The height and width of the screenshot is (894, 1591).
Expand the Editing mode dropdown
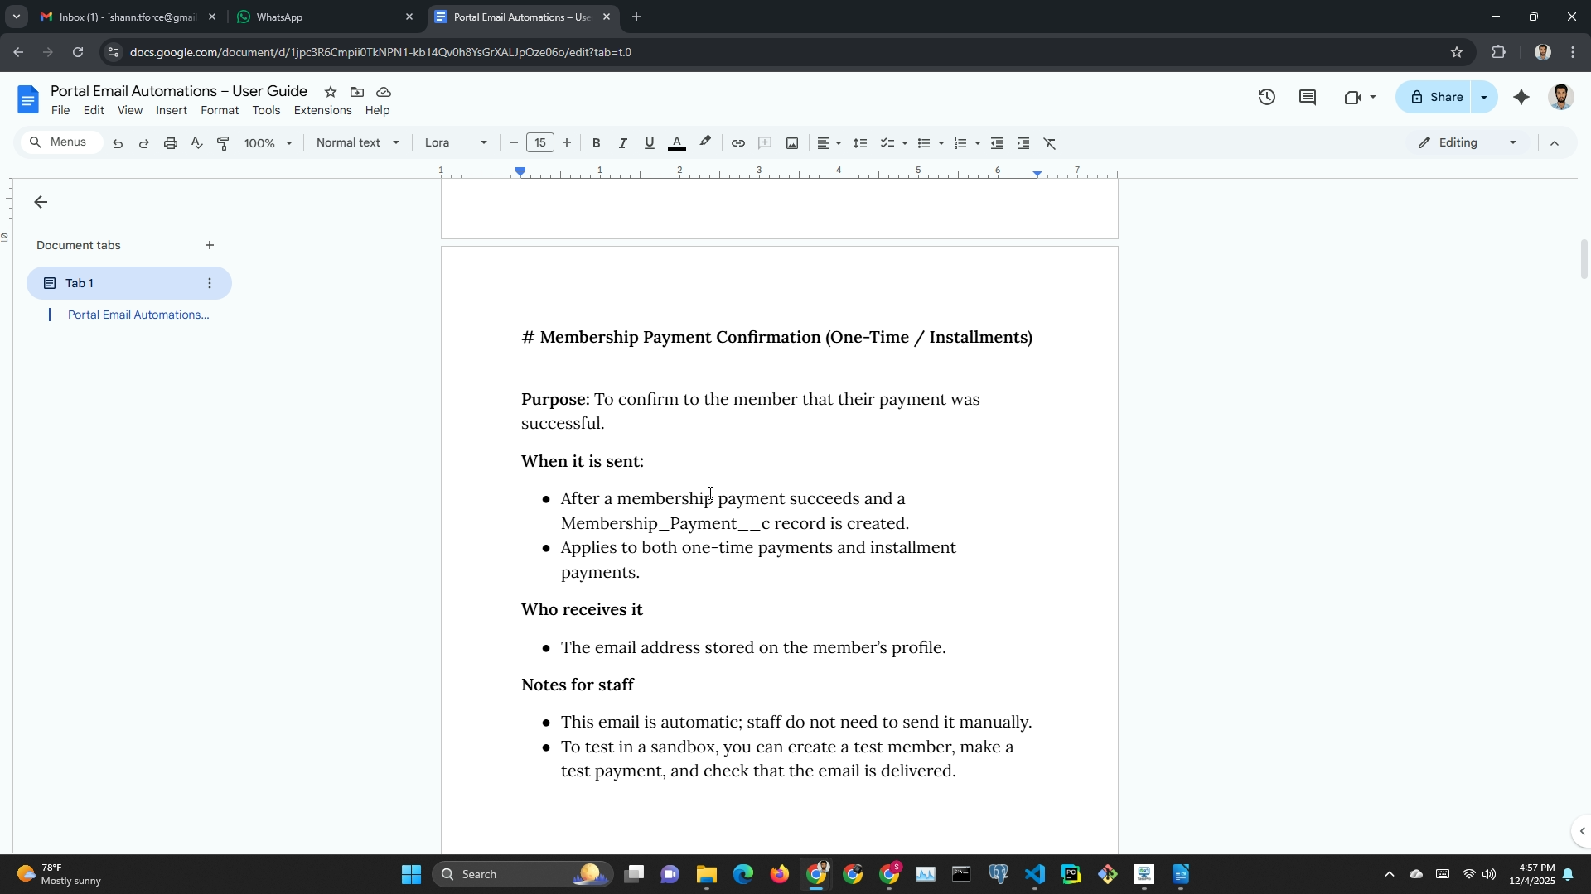[1468, 142]
